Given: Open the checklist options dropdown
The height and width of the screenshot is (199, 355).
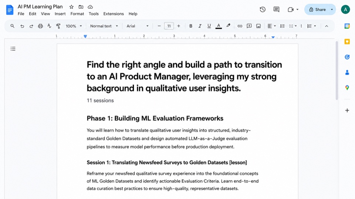Looking at the screenshot, I should pyautogui.click(x=293, y=26).
